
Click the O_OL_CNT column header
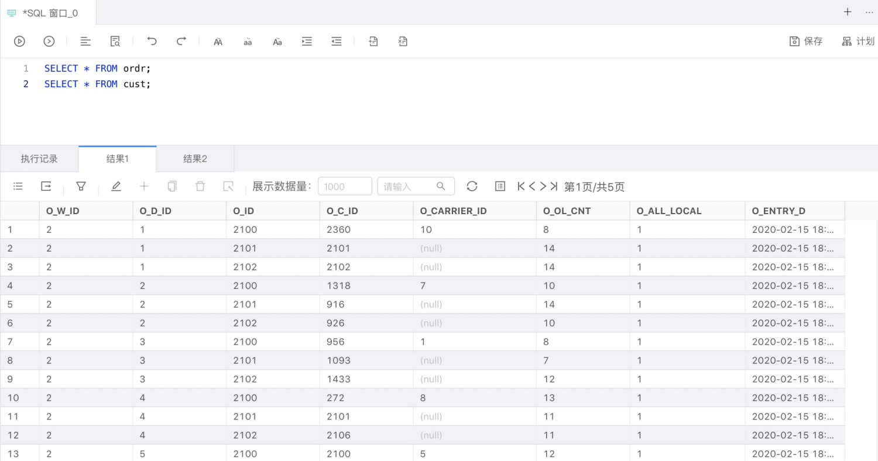[583, 211]
